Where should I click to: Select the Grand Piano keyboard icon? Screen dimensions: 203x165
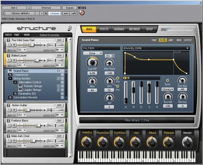[10, 71]
